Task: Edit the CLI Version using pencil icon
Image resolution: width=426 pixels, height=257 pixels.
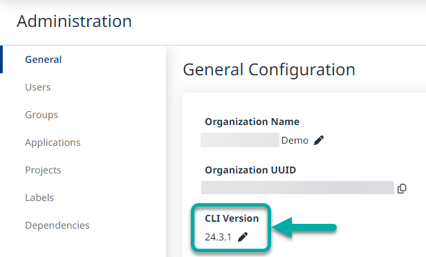Action: (243, 237)
